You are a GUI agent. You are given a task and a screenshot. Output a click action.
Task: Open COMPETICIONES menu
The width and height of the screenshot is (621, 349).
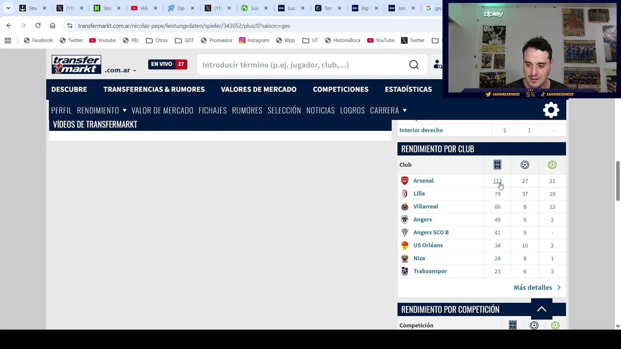[341, 89]
